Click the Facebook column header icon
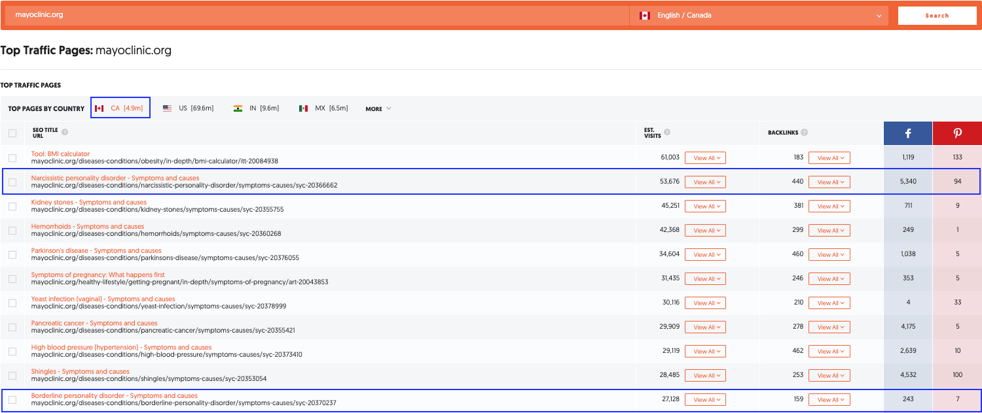The image size is (982, 413). (908, 133)
